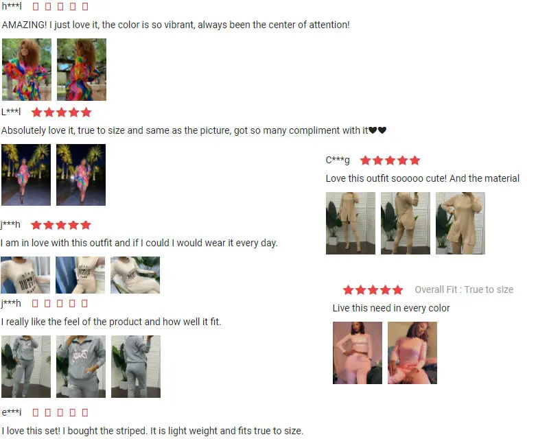View second palm tree night photo by L***l

(x=81, y=175)
